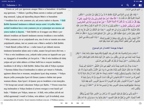
Task: Skip to next chapter audio
Action: (82, 103)
